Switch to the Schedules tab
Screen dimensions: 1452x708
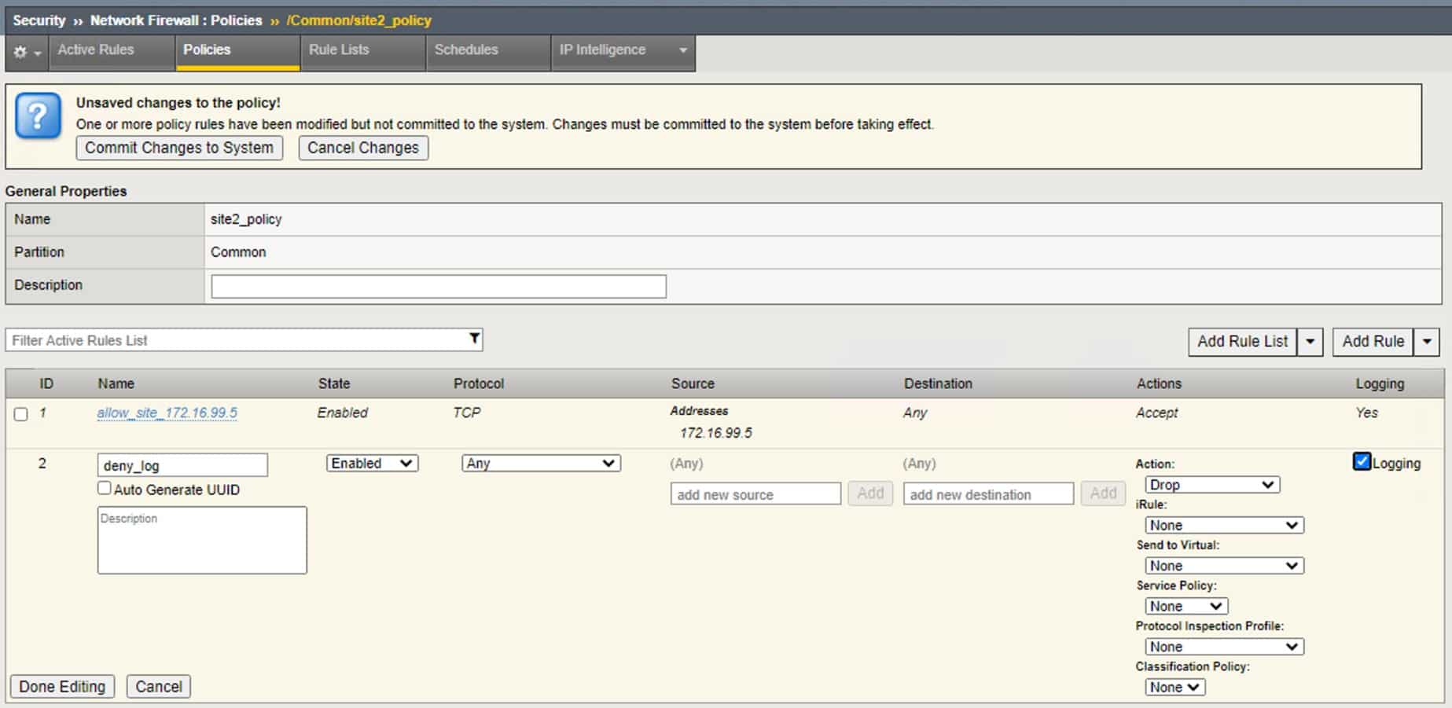[x=465, y=50]
